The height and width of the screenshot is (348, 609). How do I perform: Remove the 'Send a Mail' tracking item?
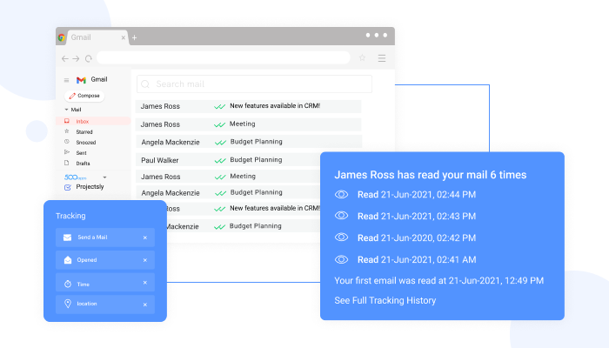(145, 238)
